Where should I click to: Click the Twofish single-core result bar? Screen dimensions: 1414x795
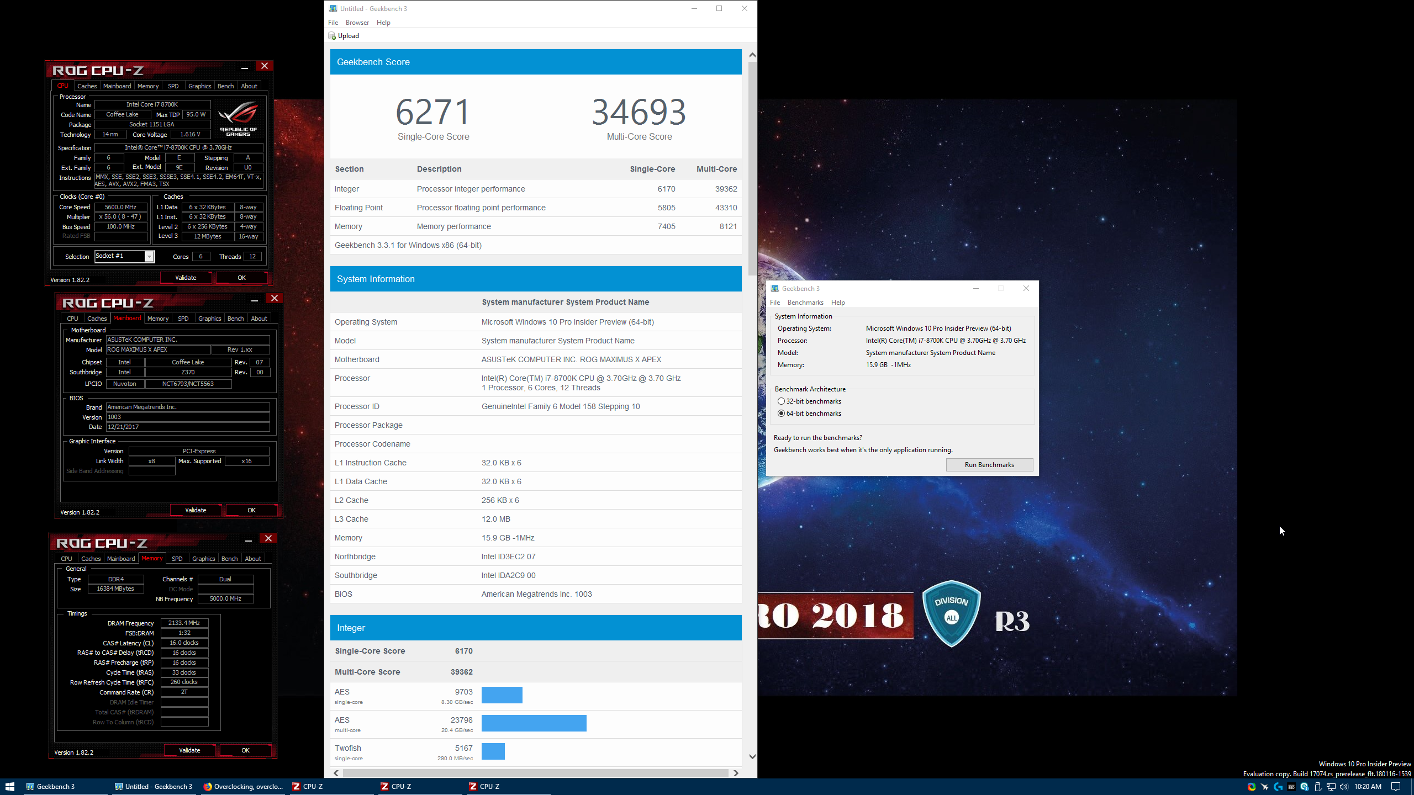[493, 751]
